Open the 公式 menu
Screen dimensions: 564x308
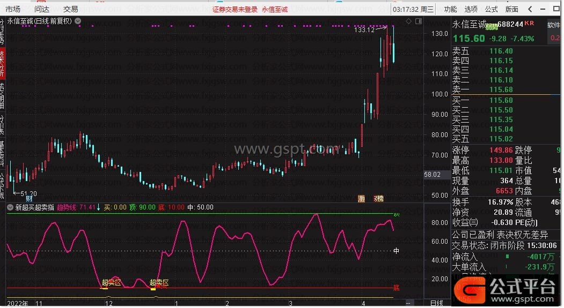pyautogui.click(x=491, y=9)
